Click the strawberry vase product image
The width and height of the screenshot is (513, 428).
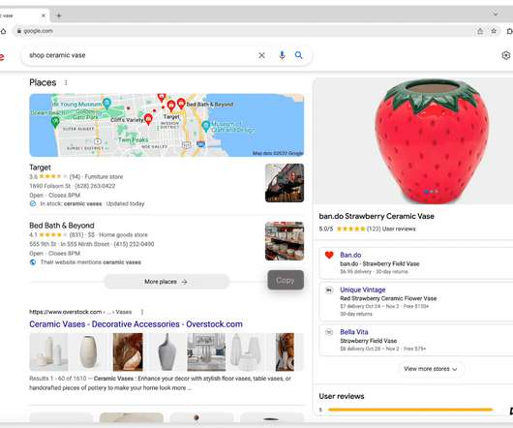pyautogui.click(x=431, y=141)
